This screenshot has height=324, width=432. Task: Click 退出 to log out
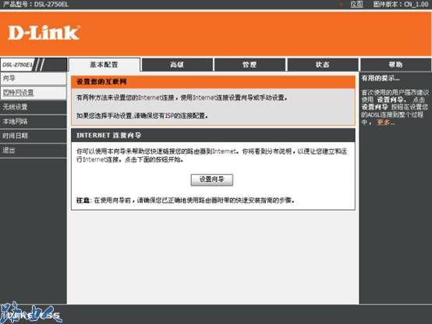tap(34, 150)
